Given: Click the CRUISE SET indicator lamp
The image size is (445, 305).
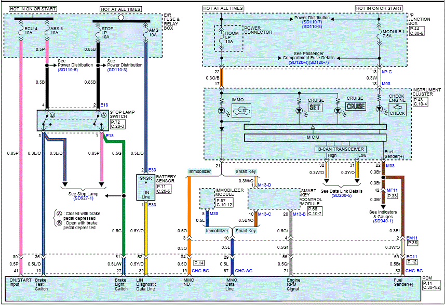Looking at the screenshot, I should pyautogui.click(x=316, y=107).
